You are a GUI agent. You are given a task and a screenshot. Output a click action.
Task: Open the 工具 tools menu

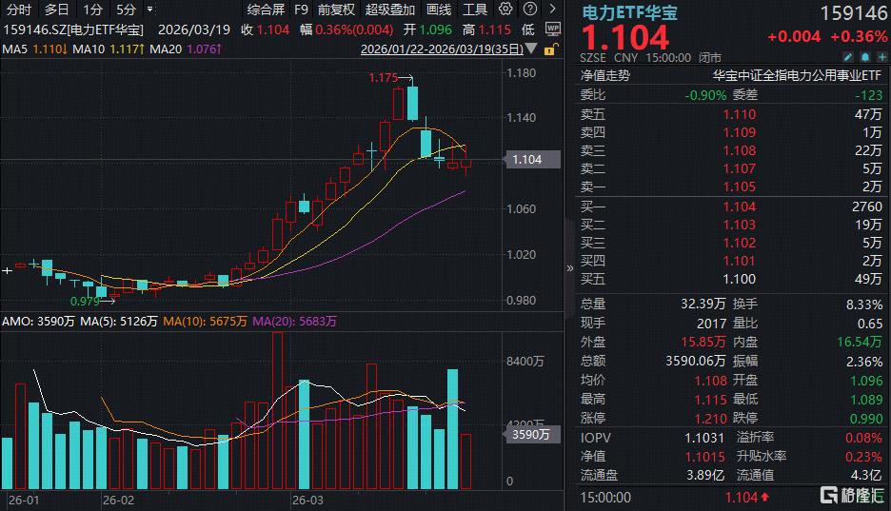(474, 10)
